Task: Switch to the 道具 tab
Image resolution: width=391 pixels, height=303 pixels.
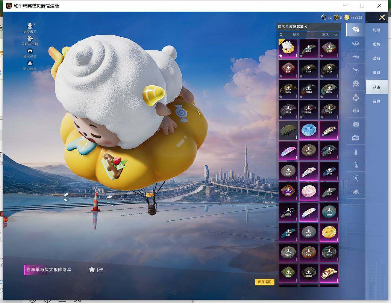Action: [377, 101]
